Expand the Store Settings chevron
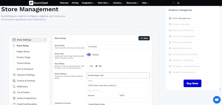 (45, 40)
